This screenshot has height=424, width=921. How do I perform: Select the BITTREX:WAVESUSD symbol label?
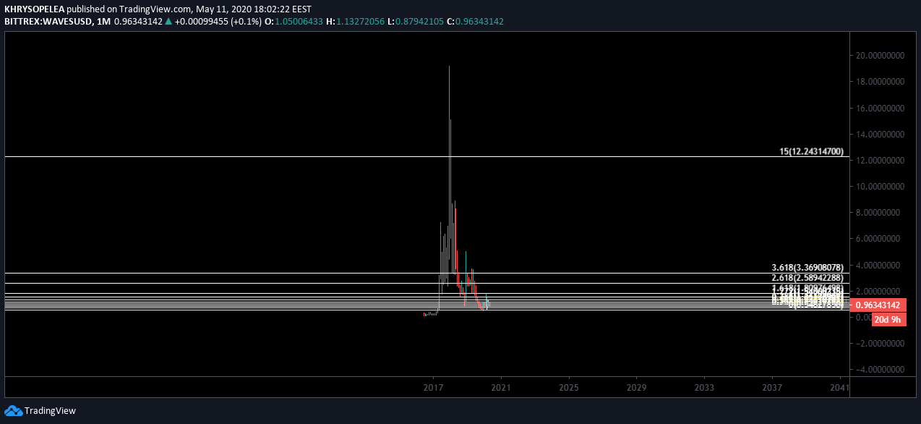point(48,22)
